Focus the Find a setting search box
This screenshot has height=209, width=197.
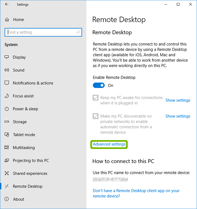click(43, 32)
